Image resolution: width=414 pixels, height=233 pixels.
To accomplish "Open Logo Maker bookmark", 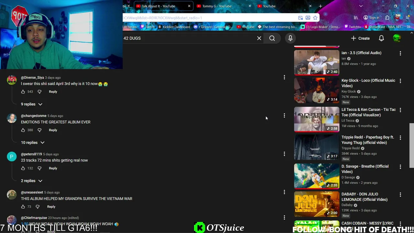I will click(321, 27).
